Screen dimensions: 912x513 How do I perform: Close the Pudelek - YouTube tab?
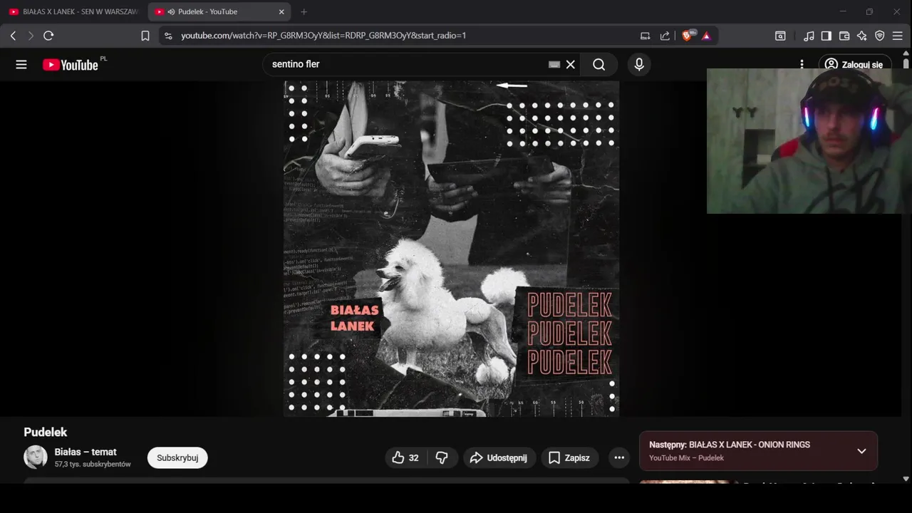pyautogui.click(x=281, y=11)
